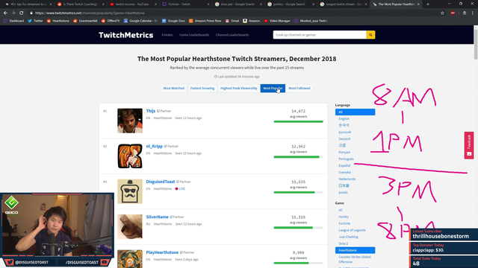Filter language by Svenska
This screenshot has height=268, width=478.
click(x=344, y=172)
